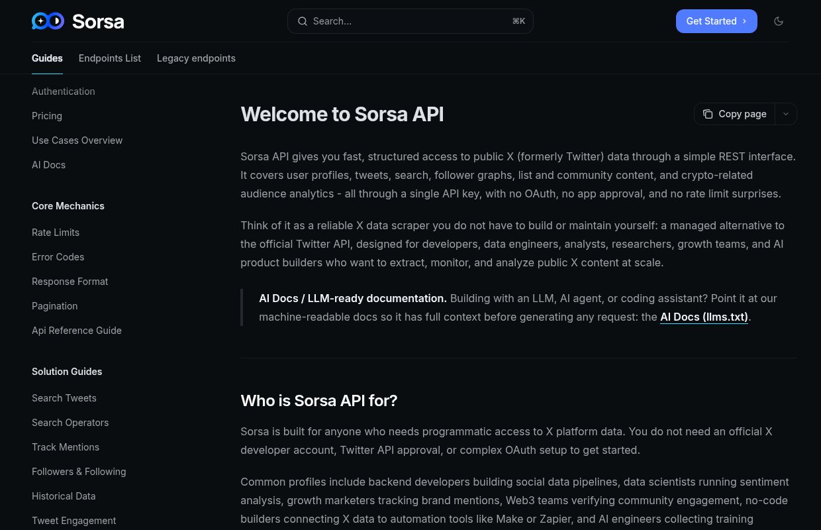Viewport: 821px width, 530px height.
Task: Open the Historical Data guide
Action: [64, 496]
